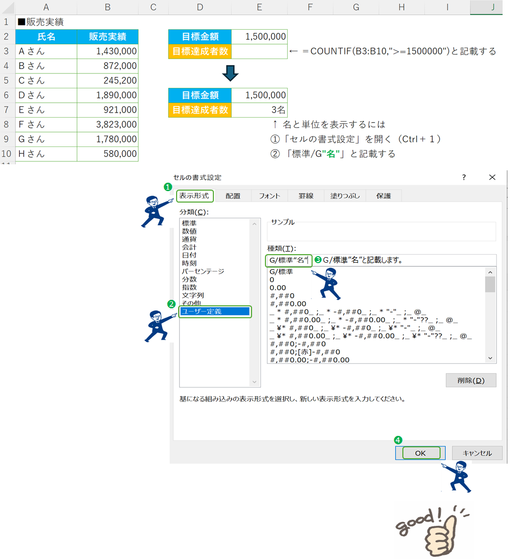
Task: Switch to the 配置 tab
Action: (x=233, y=196)
